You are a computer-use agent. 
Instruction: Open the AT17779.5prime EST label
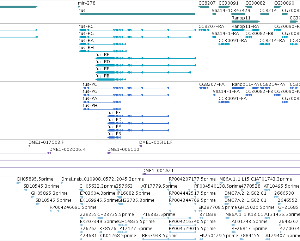pos(159,186)
